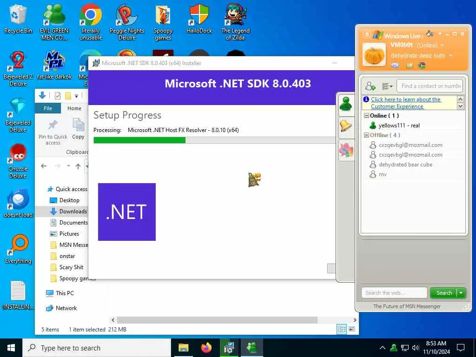This screenshot has width=476, height=357.
Task: Click the Properties checkmark icon in quick toolbar
Action: [x=57, y=96]
